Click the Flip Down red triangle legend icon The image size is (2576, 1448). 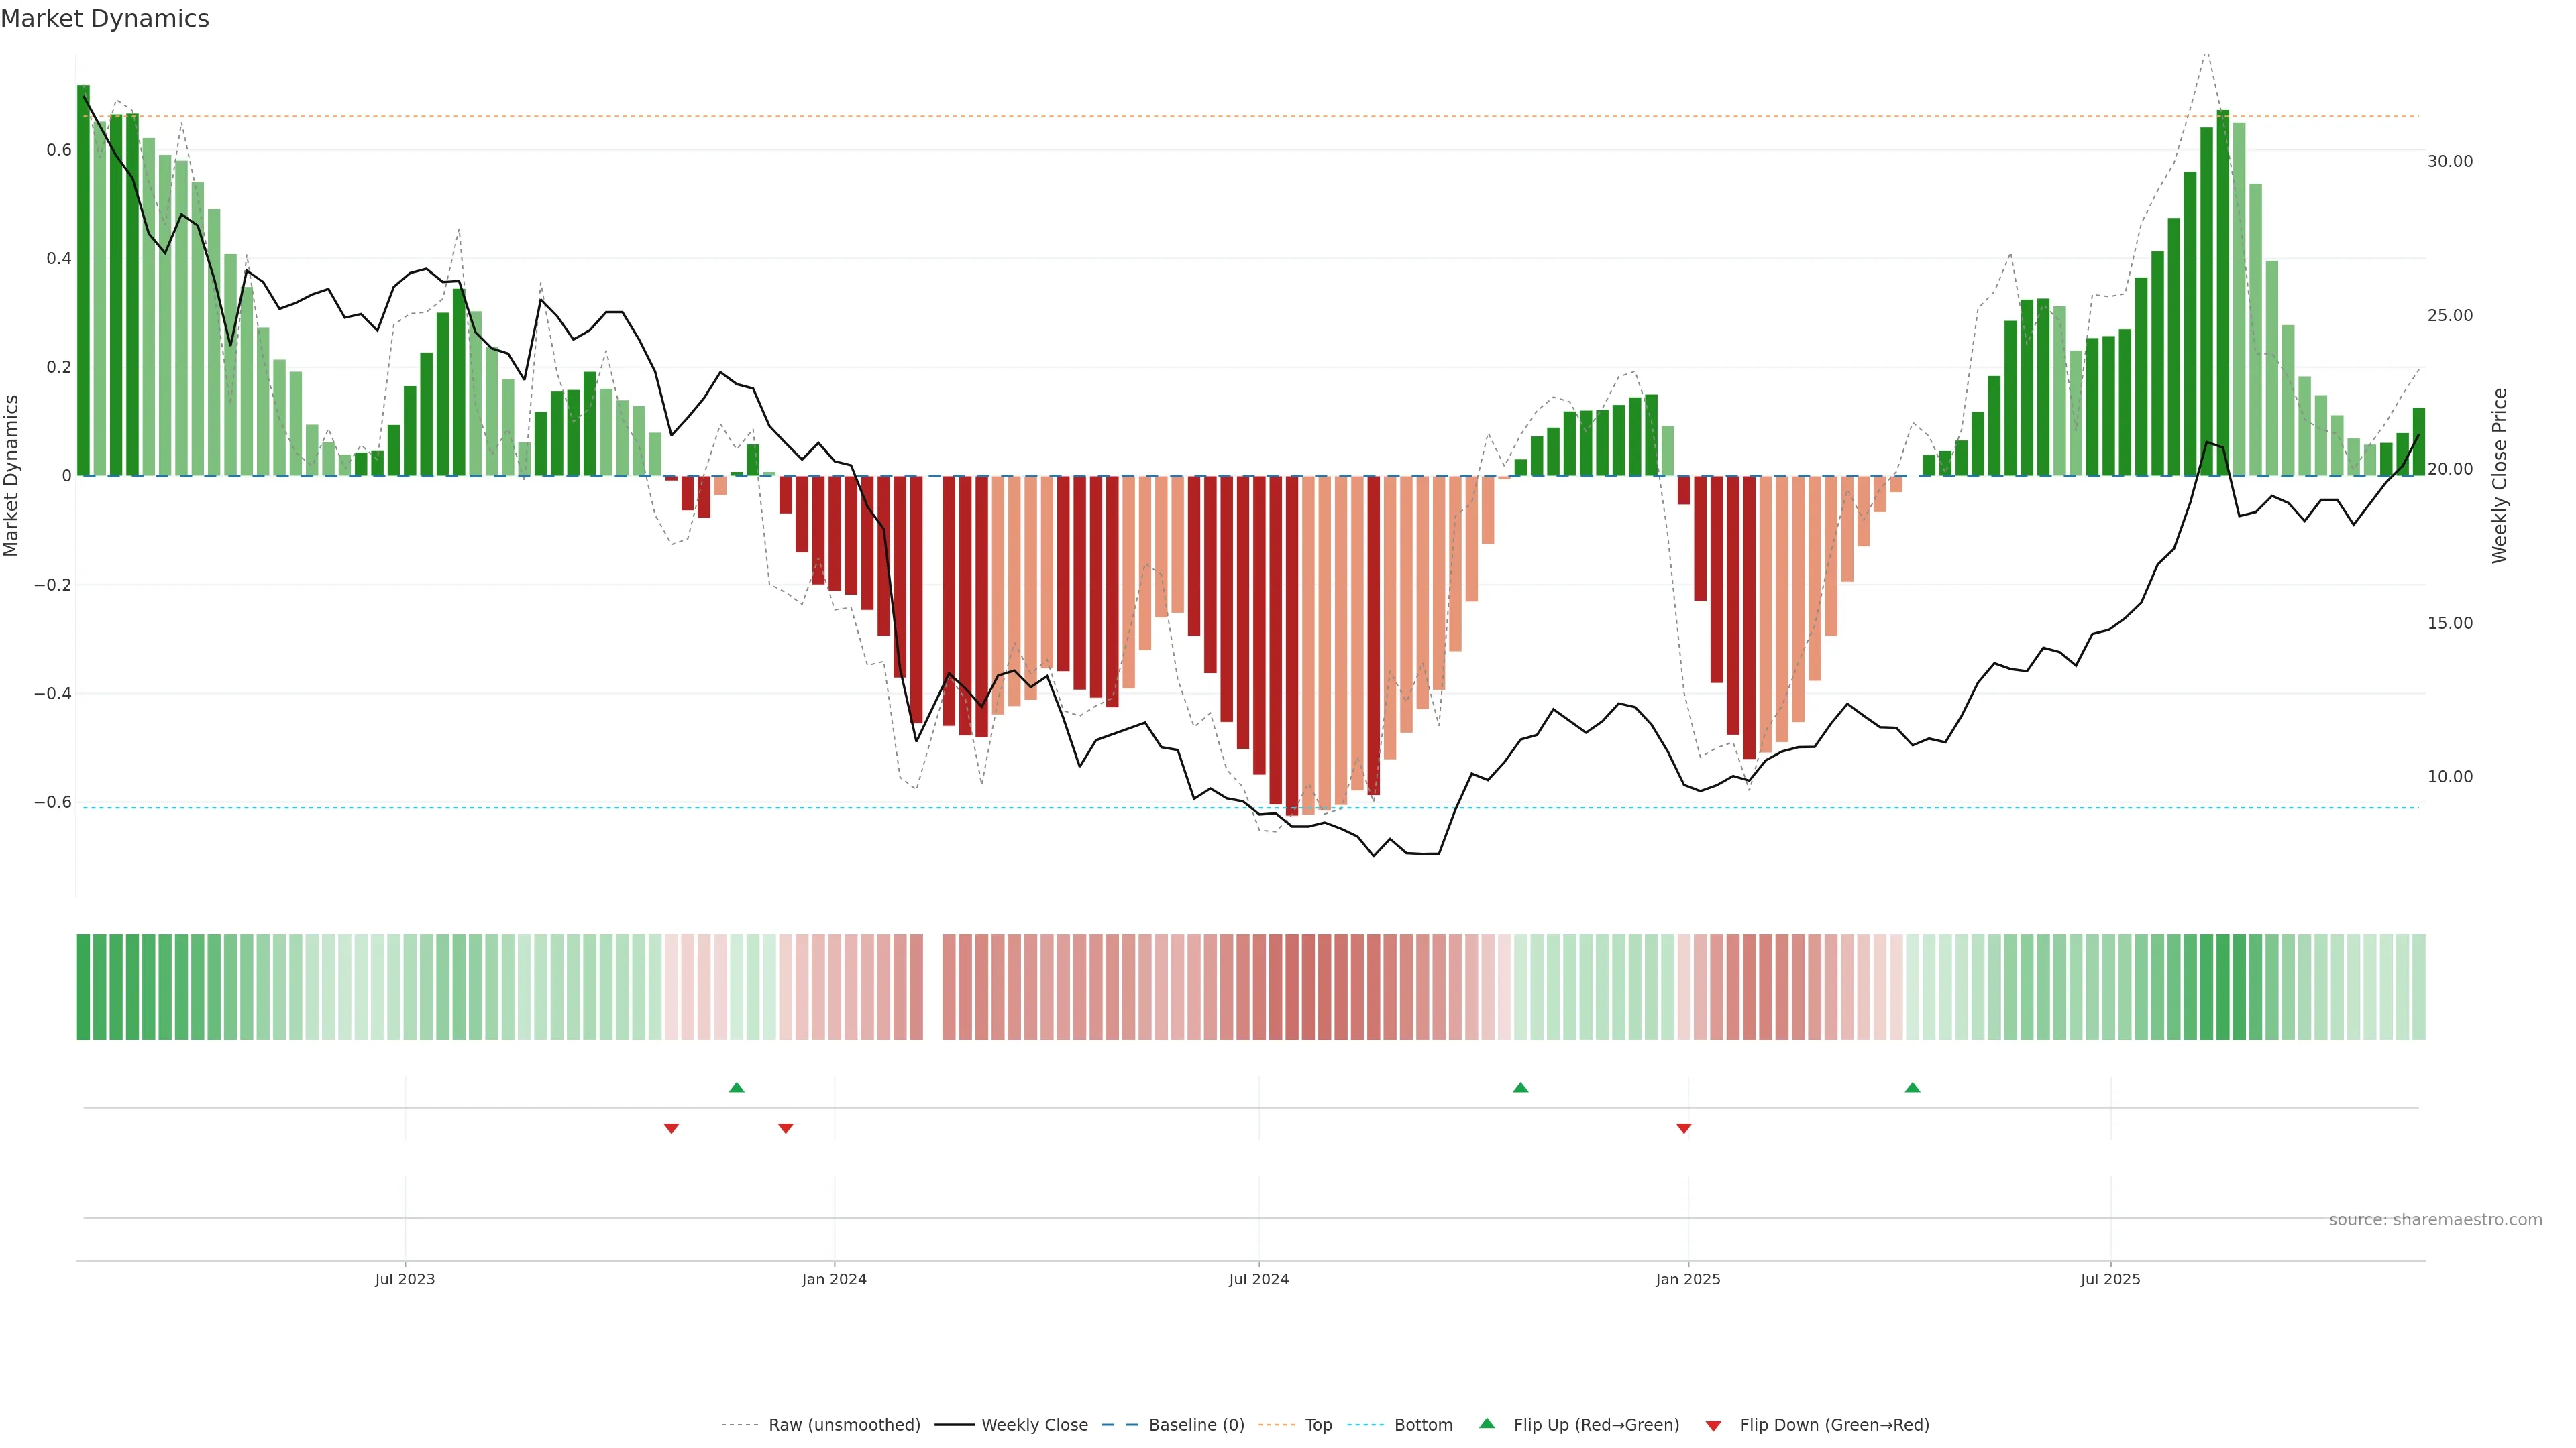pos(1713,1426)
